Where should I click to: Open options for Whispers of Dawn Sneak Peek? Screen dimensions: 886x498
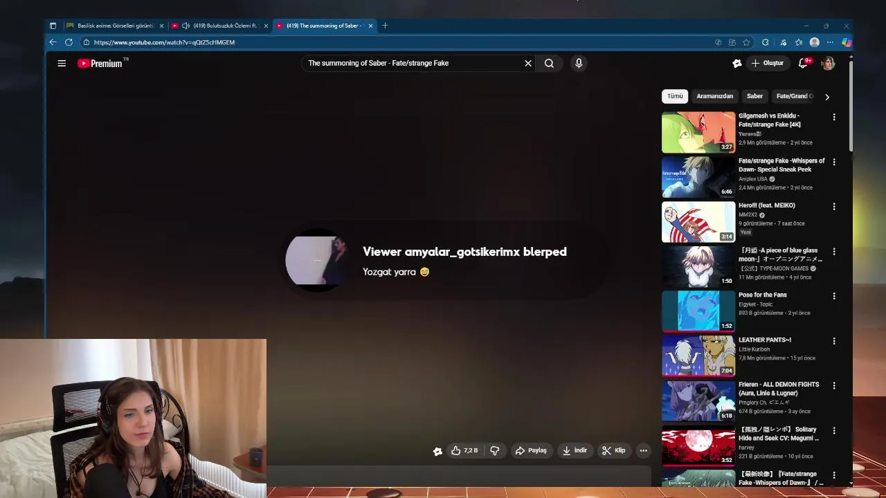[834, 162]
